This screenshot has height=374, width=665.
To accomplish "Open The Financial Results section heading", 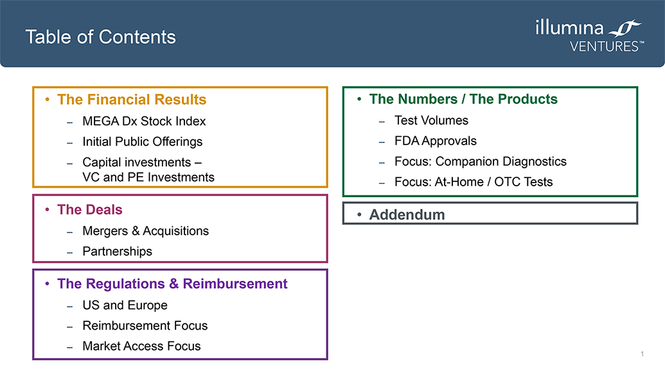I will [132, 100].
